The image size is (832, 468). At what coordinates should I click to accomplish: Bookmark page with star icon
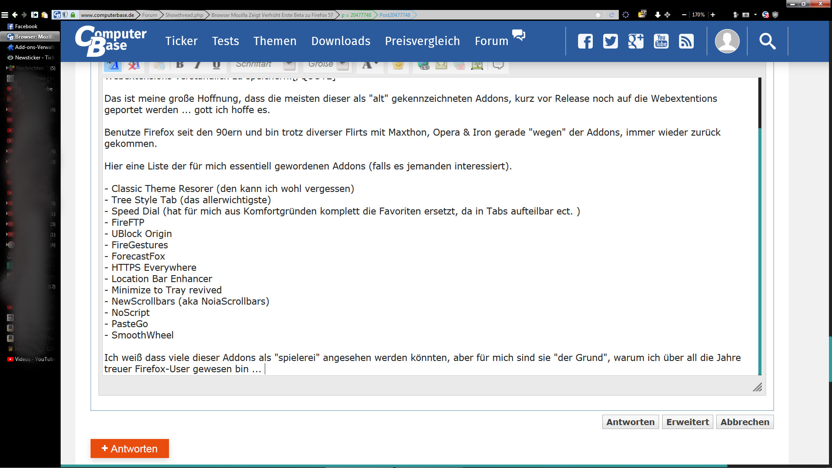tap(598, 15)
